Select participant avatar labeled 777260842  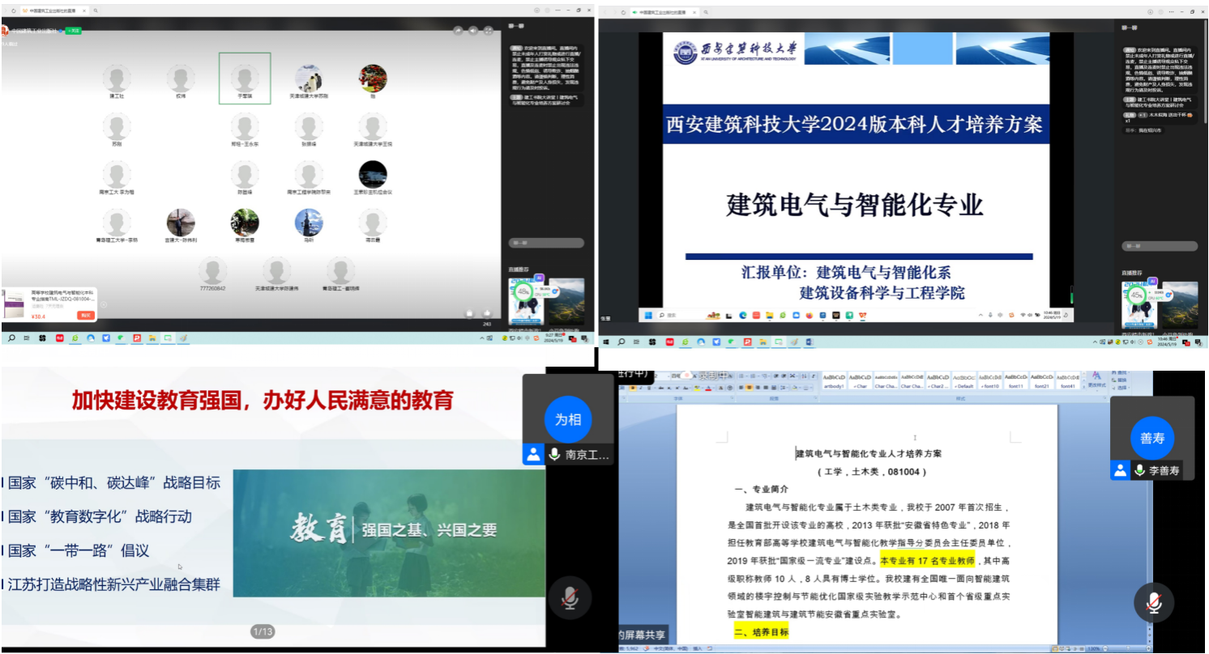[213, 271]
